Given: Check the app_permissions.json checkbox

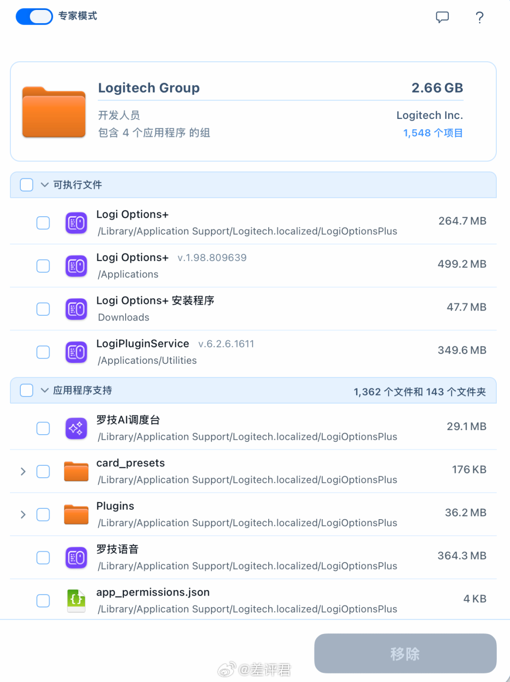Looking at the screenshot, I should point(43,601).
